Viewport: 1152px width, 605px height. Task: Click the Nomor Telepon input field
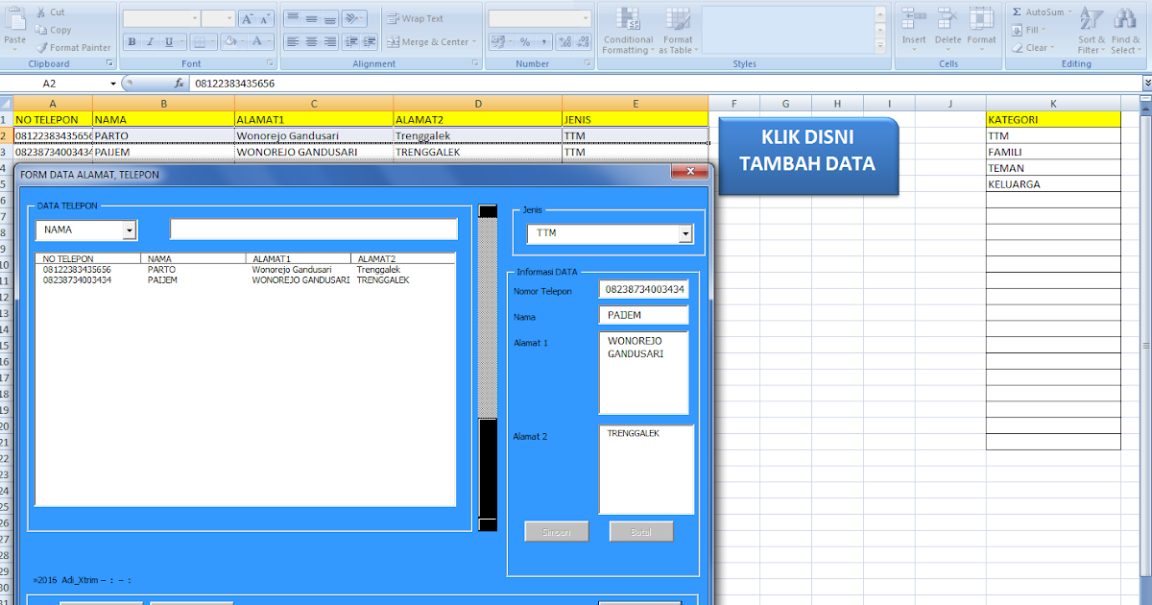coord(643,289)
